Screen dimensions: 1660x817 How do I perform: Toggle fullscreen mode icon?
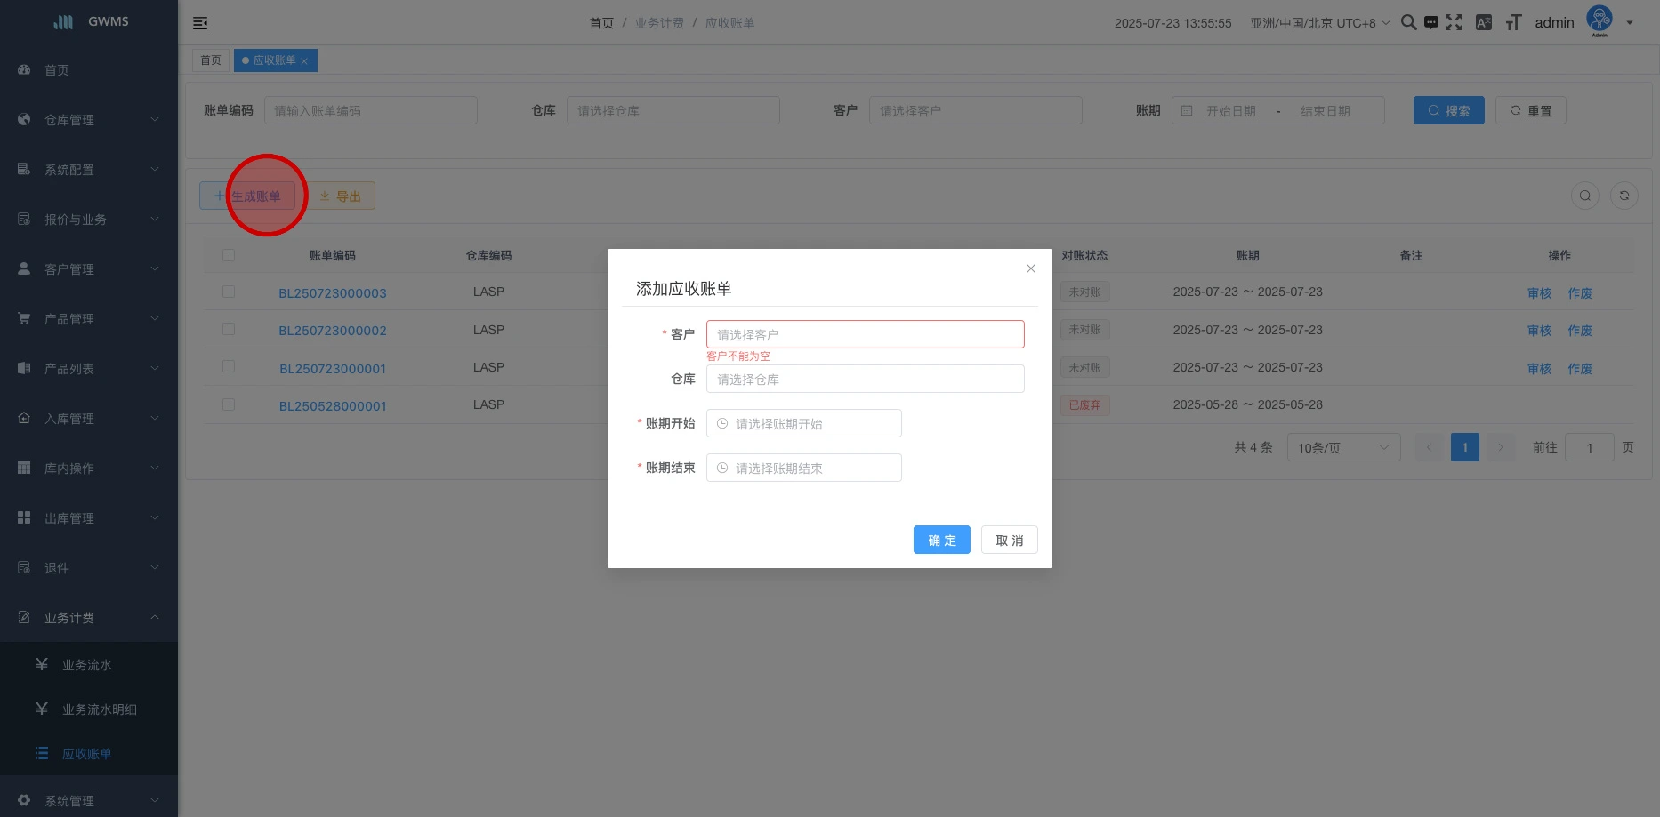[1454, 22]
